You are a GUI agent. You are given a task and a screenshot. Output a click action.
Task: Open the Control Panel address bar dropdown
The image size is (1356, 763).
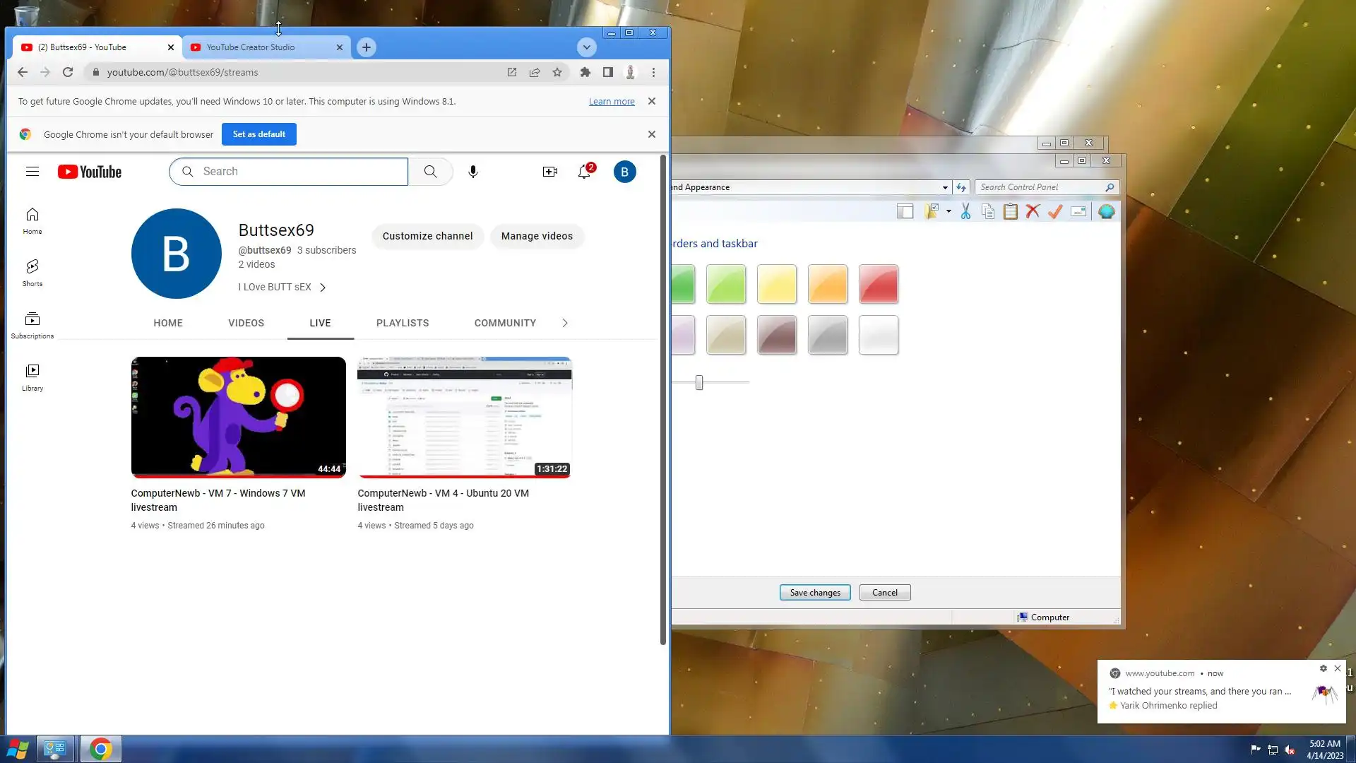pos(945,187)
